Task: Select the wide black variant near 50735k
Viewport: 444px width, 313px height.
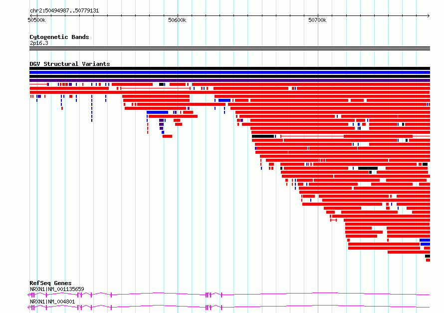Action: [368, 168]
